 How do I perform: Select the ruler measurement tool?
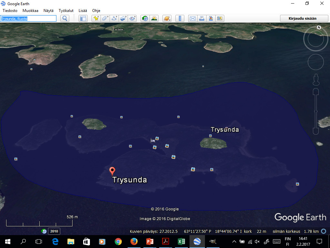click(180, 18)
